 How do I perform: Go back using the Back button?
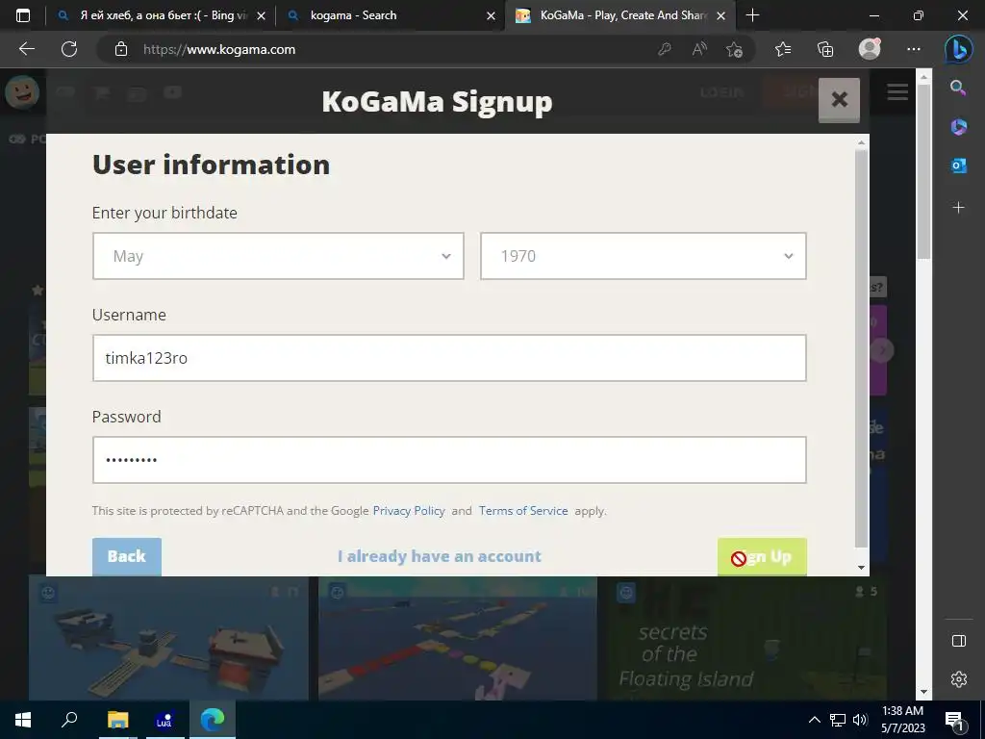pos(127,556)
